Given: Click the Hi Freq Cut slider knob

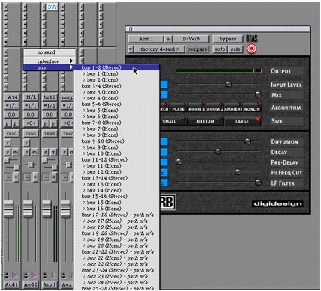Looking at the screenshot, I should pyautogui.click(x=238, y=172).
